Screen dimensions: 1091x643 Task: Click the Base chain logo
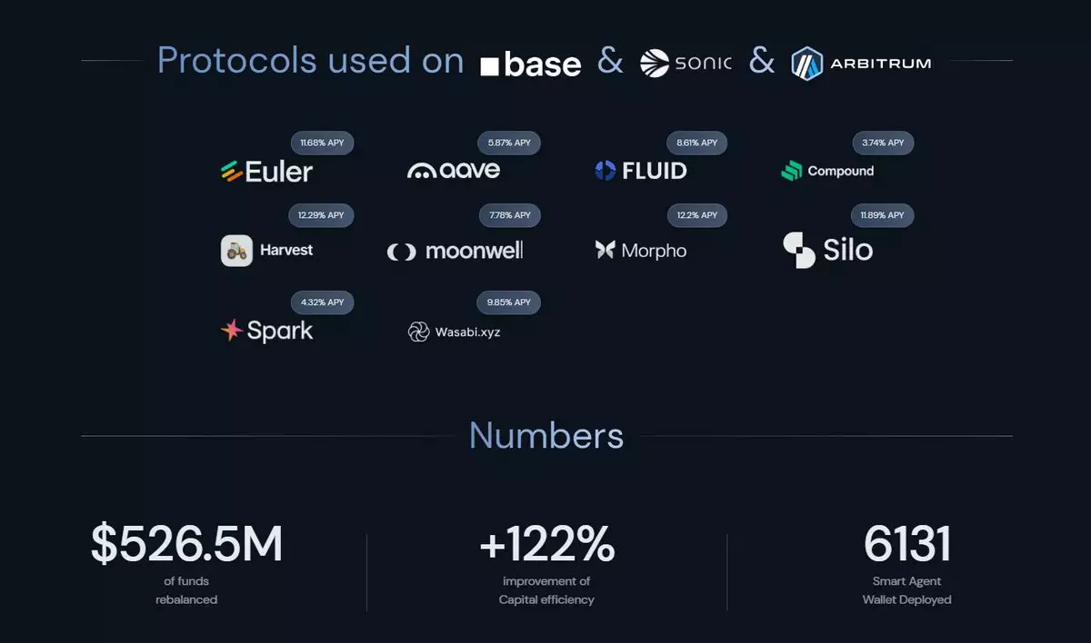pyautogui.click(x=530, y=64)
